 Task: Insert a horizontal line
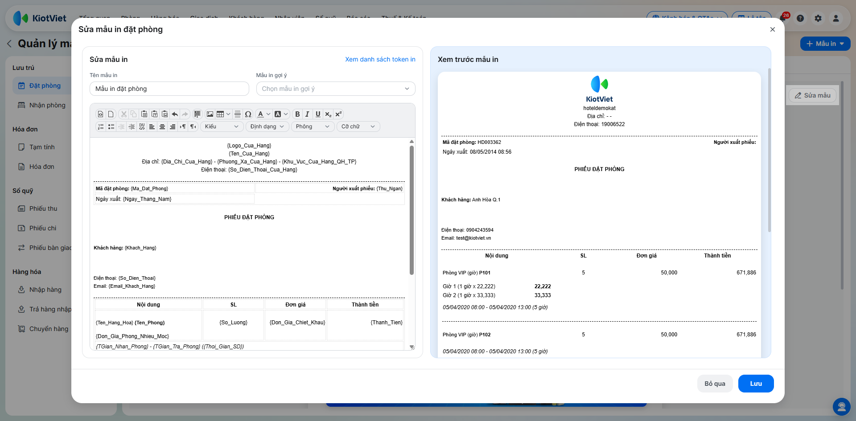tap(238, 114)
